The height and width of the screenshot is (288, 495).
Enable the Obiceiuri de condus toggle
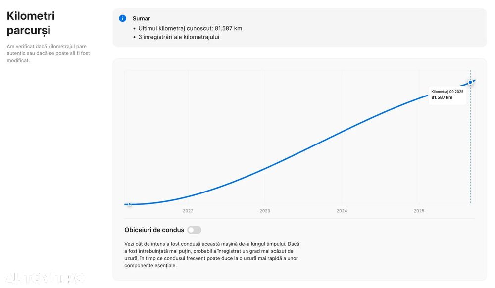(x=194, y=230)
